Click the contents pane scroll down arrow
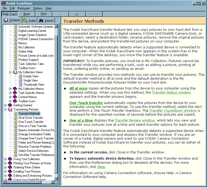Viewport: 207px width, 187px height. pos(56,178)
